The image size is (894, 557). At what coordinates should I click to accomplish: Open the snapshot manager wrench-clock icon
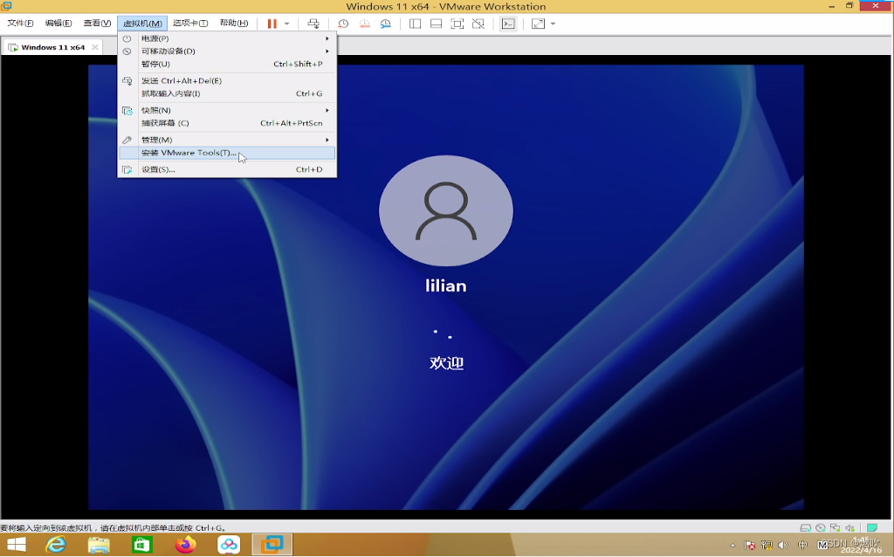[386, 24]
